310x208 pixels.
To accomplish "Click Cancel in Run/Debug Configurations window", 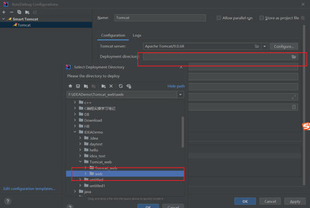I will [x=270, y=201].
